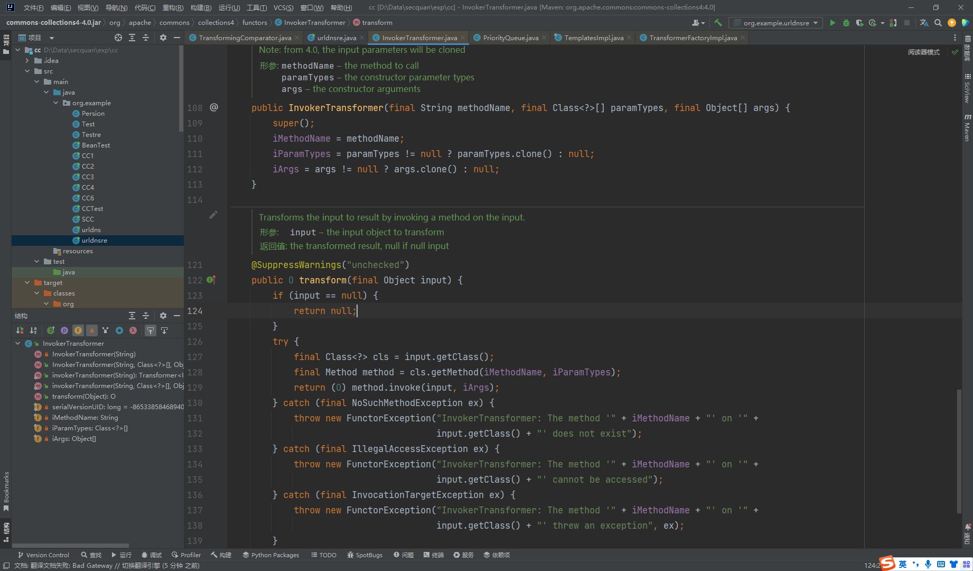Toggle alphabetical sort in structure panel

coord(33,330)
